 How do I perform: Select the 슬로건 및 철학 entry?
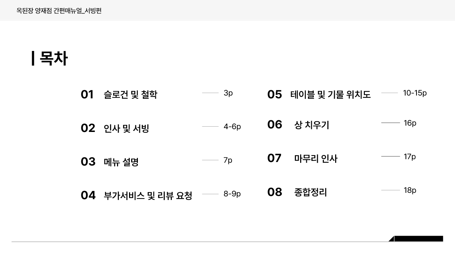point(130,95)
